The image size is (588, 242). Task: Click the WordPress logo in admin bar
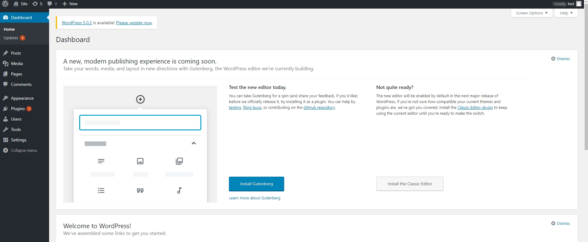click(x=5, y=4)
